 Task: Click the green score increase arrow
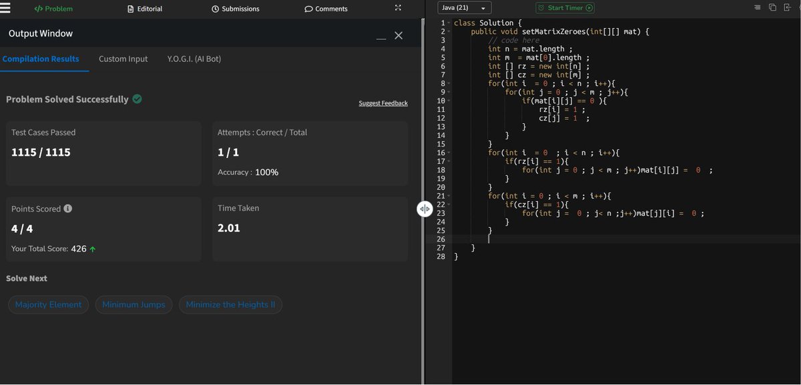tap(92, 249)
